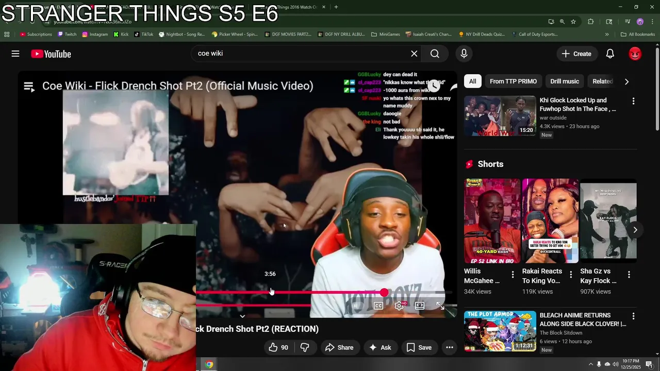The height and width of the screenshot is (371, 660).
Task: Open the Instagram bookmark
Action: pos(95,35)
